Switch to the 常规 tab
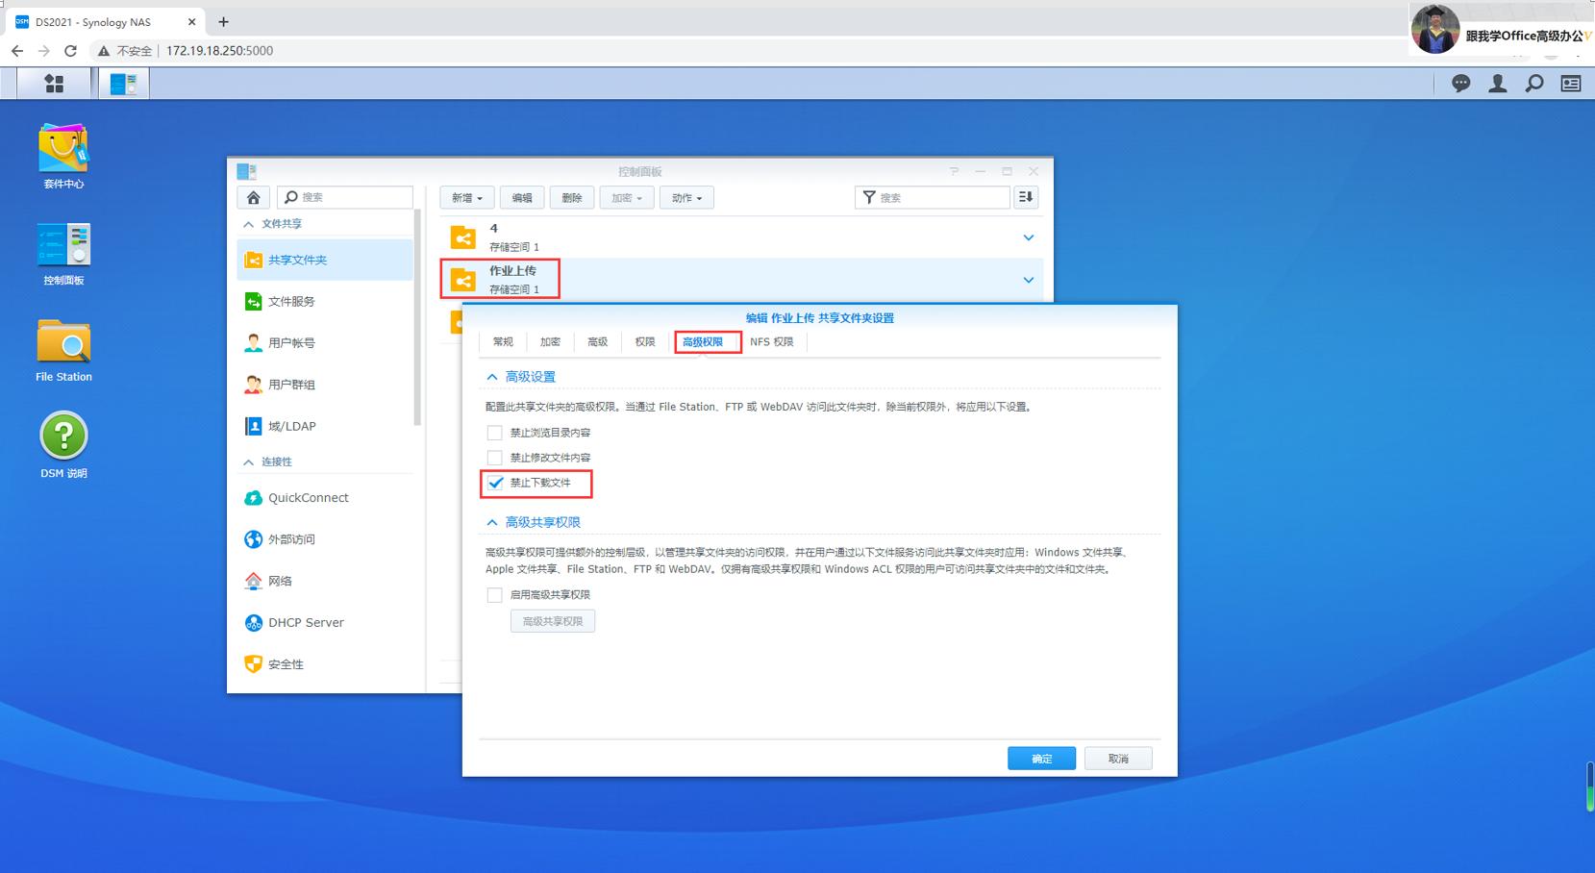Image resolution: width=1595 pixels, height=873 pixels. [502, 341]
